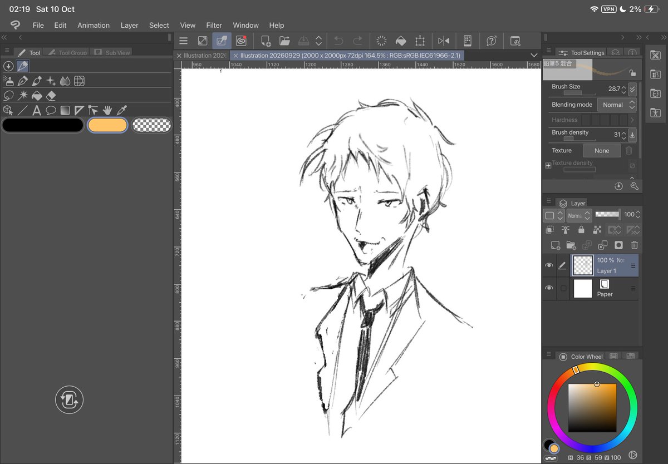The image size is (668, 464).
Task: Toggle Set as reference layer lighthouse icon
Action: tap(566, 230)
